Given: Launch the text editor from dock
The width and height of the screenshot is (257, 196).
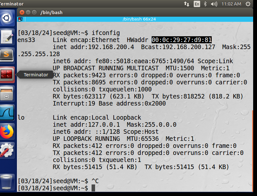Looking at the screenshot, I should coord(7,37).
